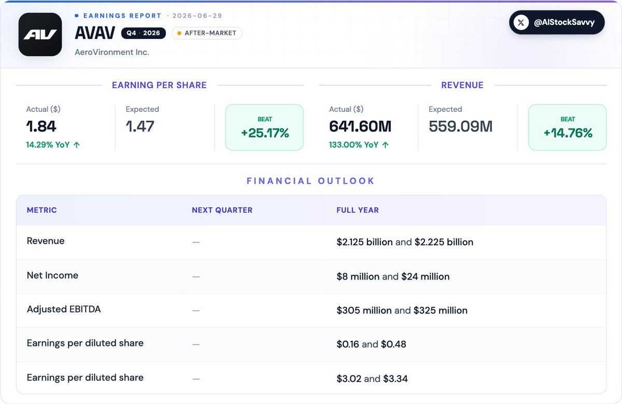Click the 14.29% YoY EPS growth
This screenshot has width=622, height=404.
click(53, 145)
